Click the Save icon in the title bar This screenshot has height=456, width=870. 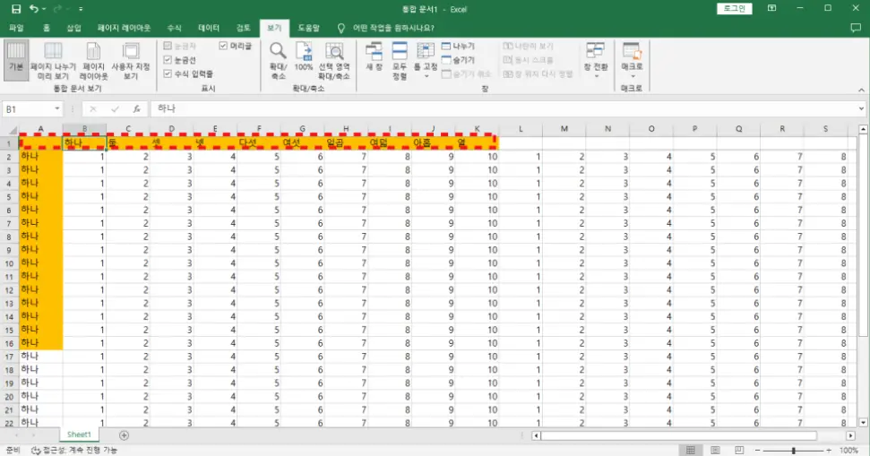click(15, 9)
